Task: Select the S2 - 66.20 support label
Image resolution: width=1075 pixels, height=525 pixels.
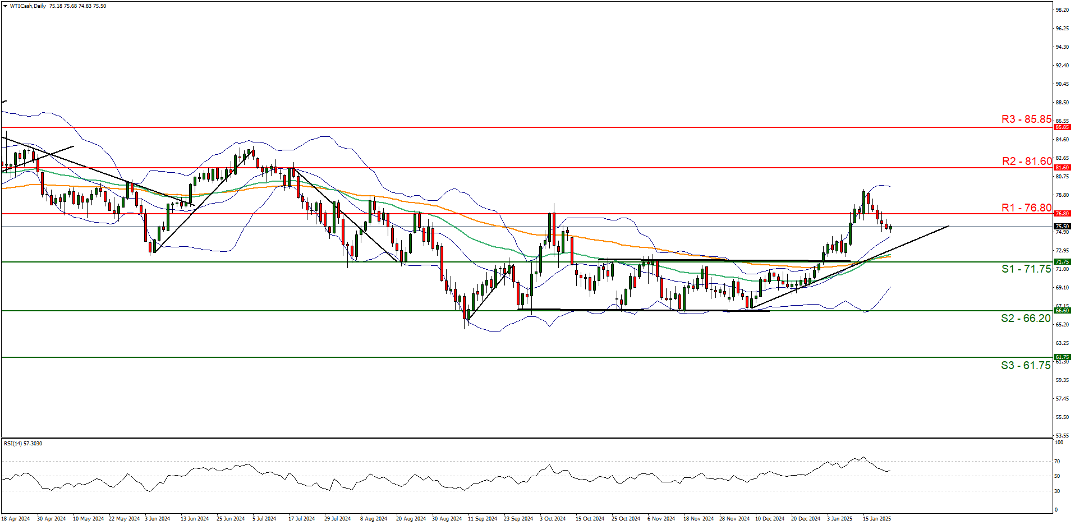Action: pos(1026,319)
